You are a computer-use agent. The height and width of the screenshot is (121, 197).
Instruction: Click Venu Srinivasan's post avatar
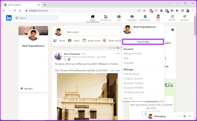pos(58,56)
